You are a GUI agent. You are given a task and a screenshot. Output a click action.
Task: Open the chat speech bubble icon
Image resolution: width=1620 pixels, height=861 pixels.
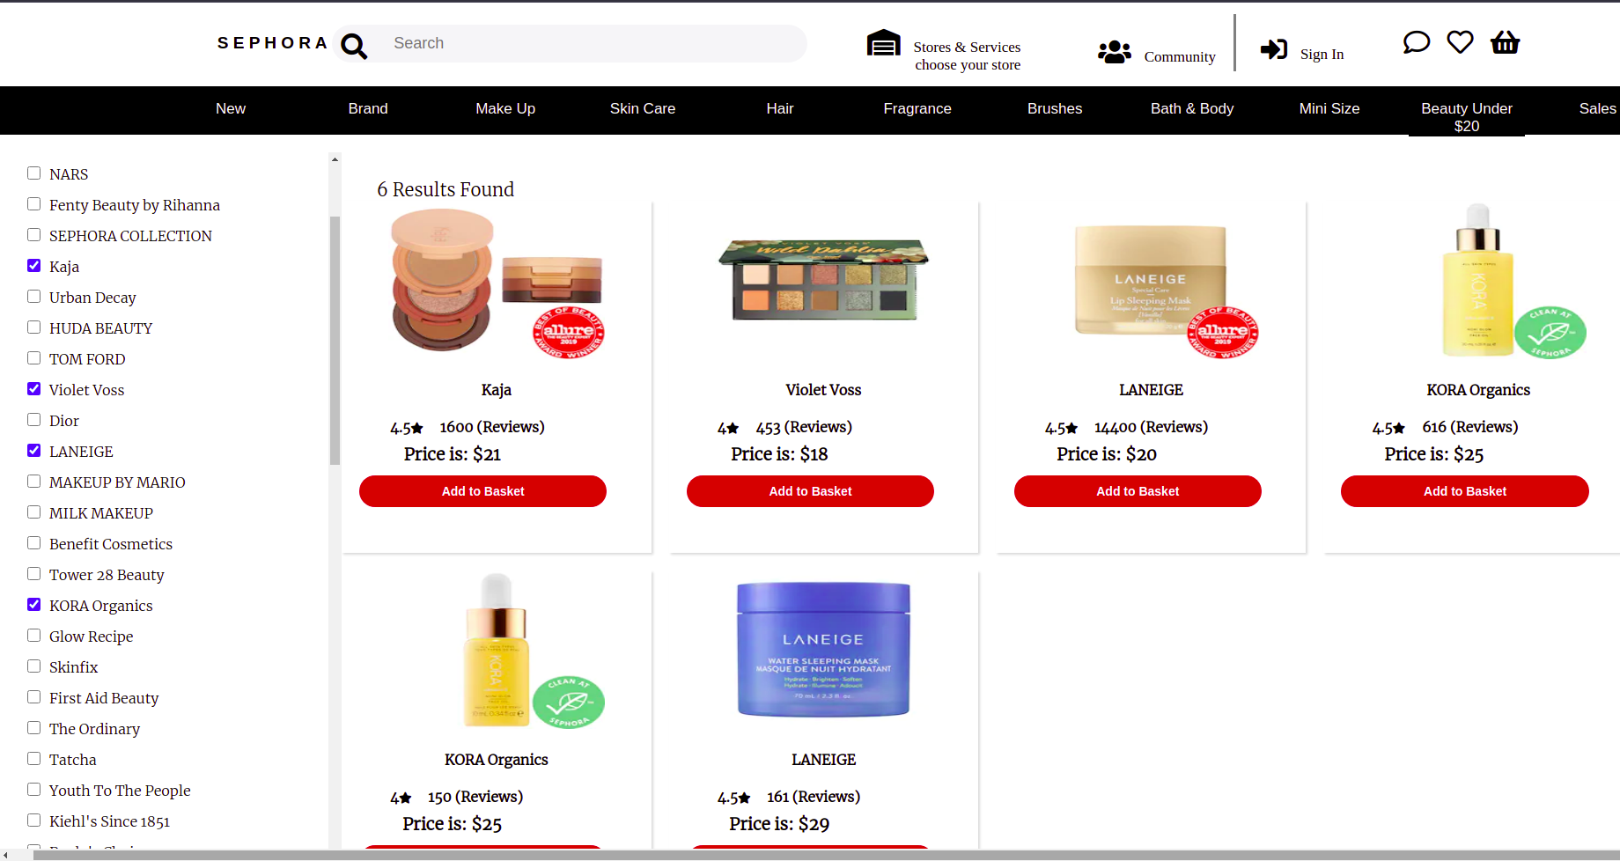click(1416, 42)
